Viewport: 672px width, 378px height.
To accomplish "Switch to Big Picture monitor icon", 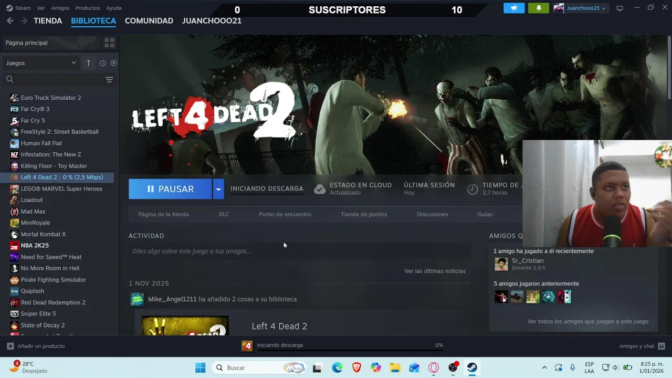I will point(619,8).
